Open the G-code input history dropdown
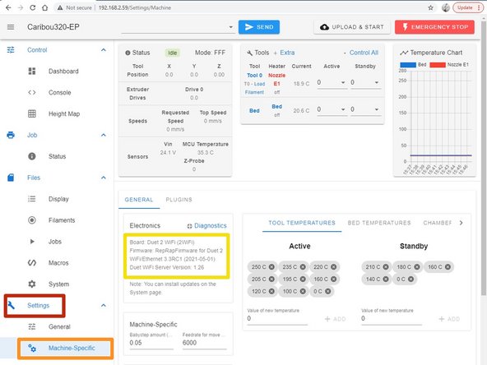The image size is (487, 365). coord(231,27)
